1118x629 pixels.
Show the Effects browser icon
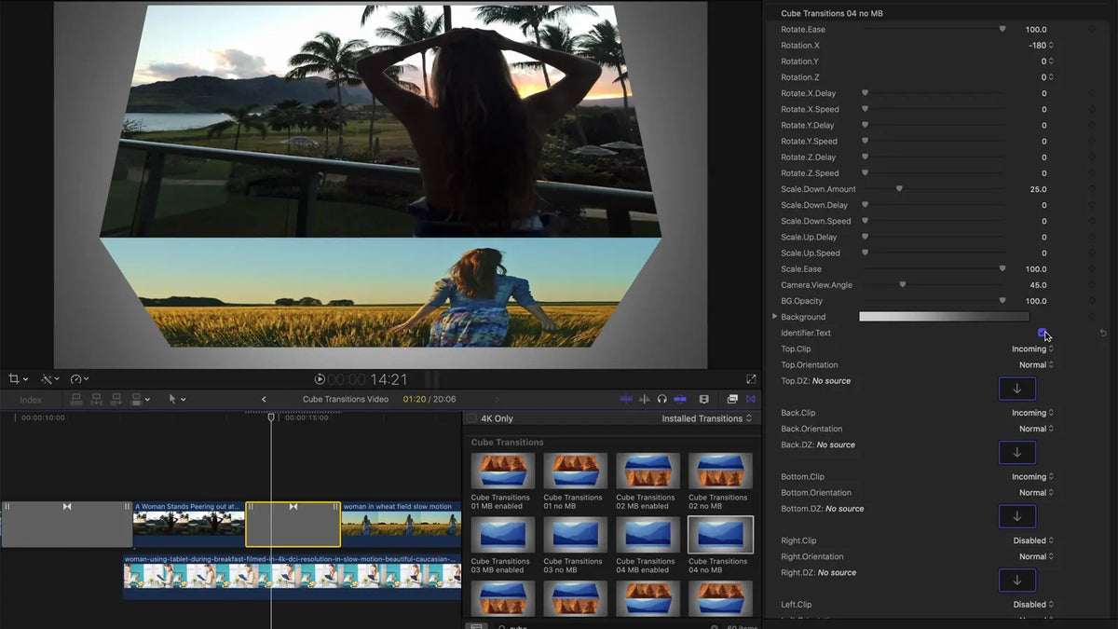pos(732,400)
